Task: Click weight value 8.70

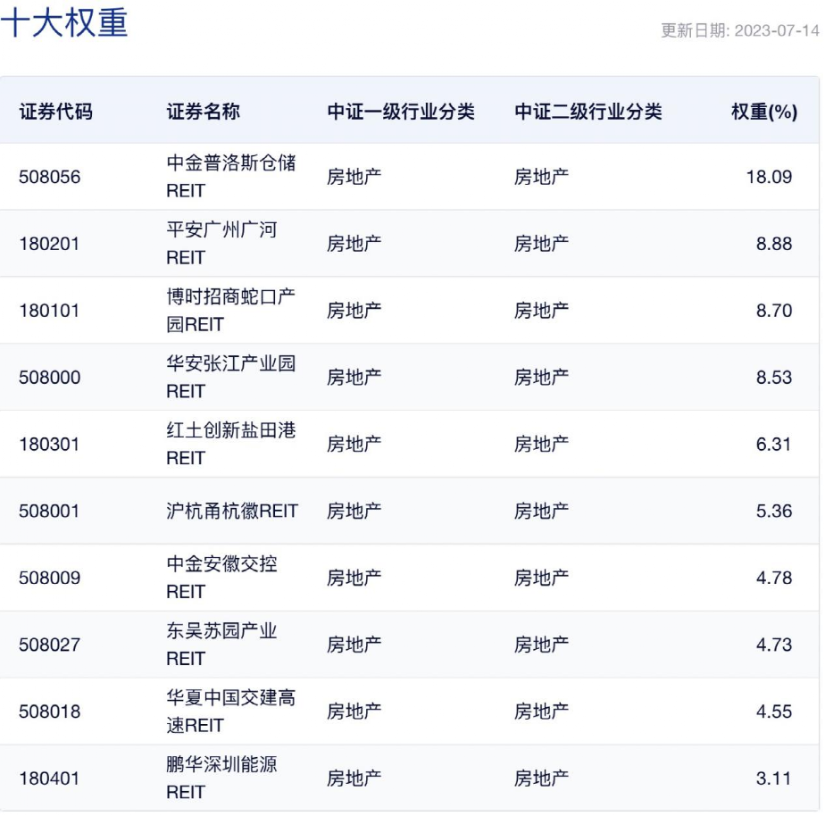Action: (x=774, y=311)
